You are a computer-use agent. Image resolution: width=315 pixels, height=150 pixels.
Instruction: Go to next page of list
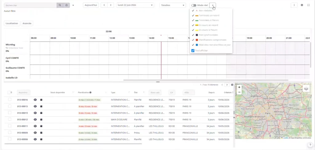(x=227, y=85)
